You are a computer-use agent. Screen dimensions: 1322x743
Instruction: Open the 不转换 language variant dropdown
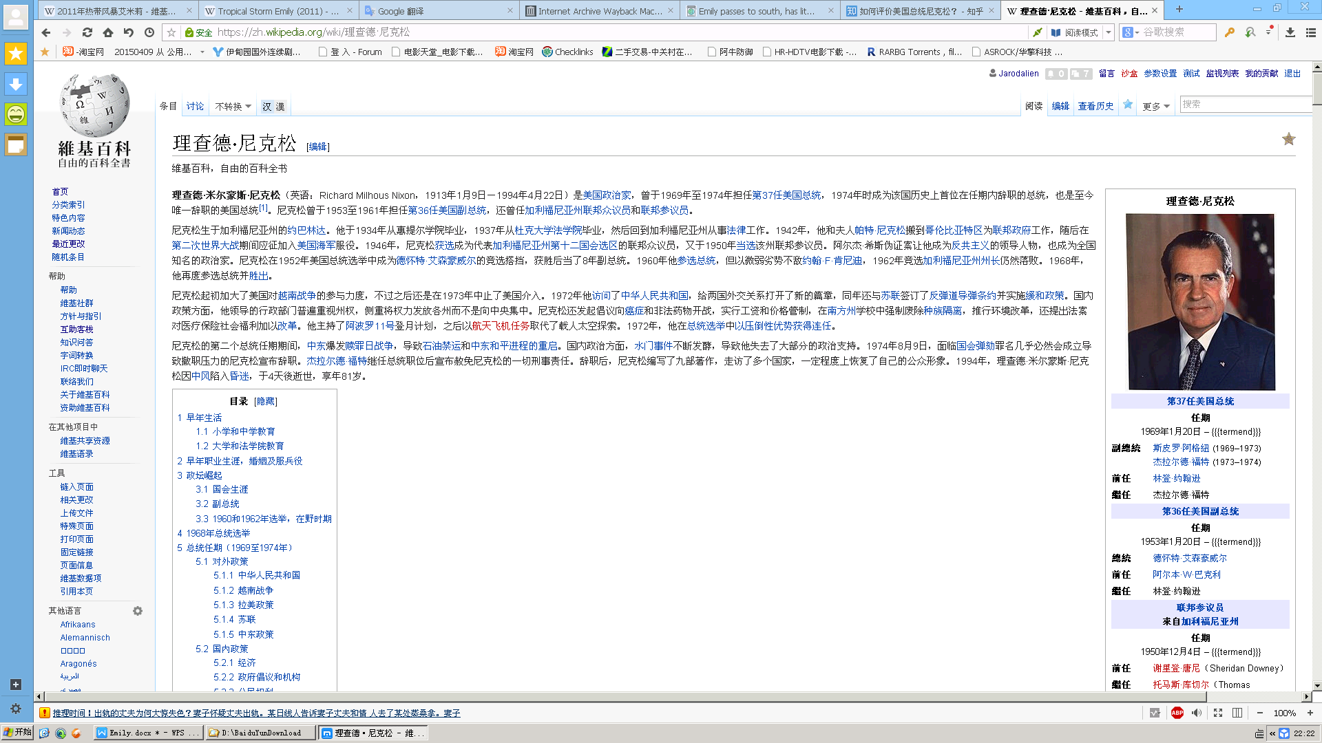pos(233,107)
